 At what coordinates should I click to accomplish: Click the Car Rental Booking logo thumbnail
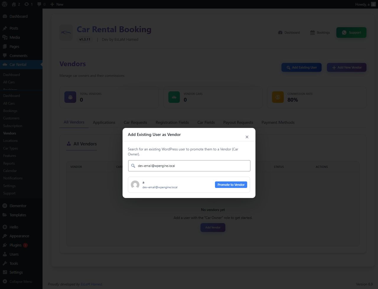point(66,33)
